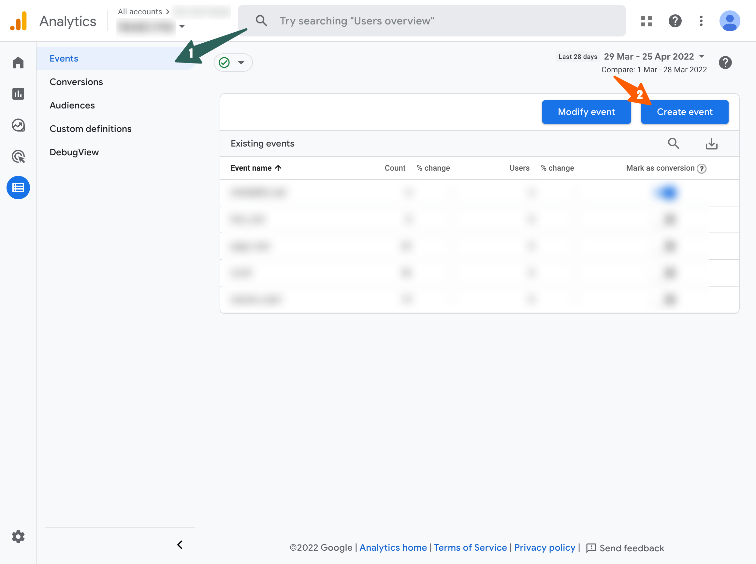Search within existing events
Image resolution: width=756 pixels, height=564 pixels.
click(x=673, y=143)
